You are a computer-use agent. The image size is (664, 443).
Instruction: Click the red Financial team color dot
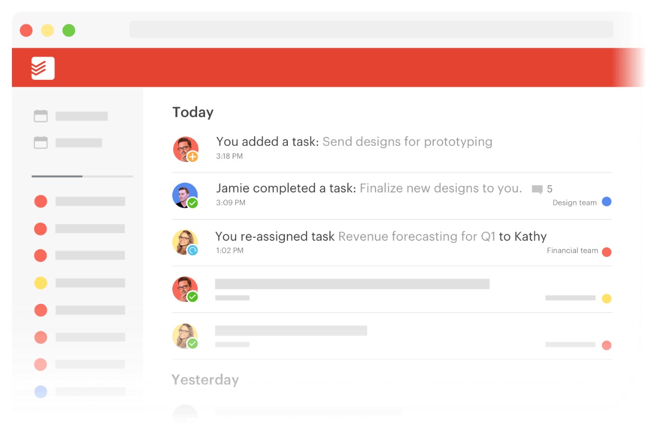(x=606, y=252)
